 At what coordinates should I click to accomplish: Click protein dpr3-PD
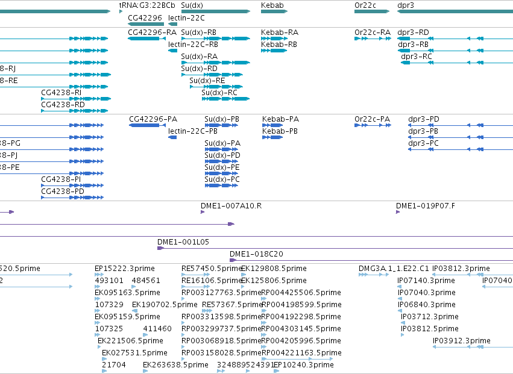[461, 125]
